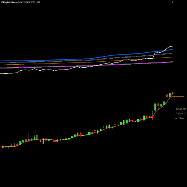Click the SGBOCT25_GB symbol title text

31,2
